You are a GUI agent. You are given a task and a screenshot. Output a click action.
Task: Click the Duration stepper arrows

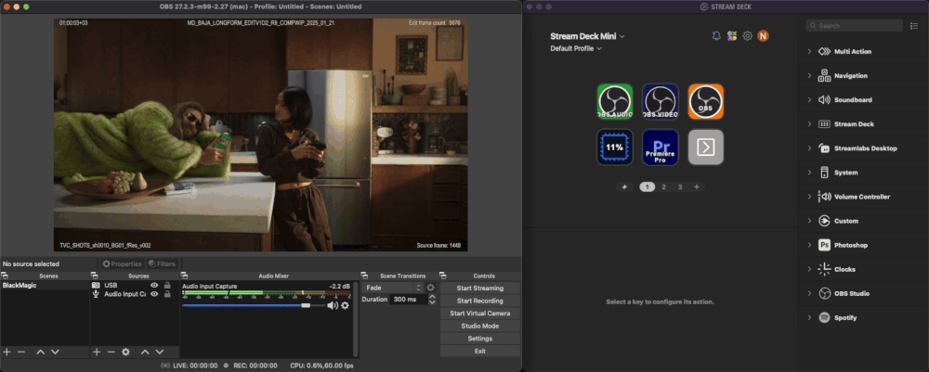point(432,300)
